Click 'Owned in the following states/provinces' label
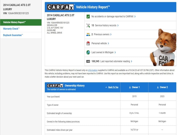Screen dimensions: 180x135 pos(63,122)
